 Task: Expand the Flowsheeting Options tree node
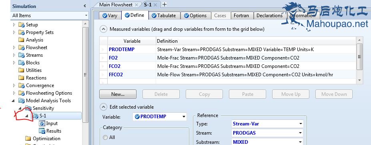pyautogui.click(x=14, y=93)
